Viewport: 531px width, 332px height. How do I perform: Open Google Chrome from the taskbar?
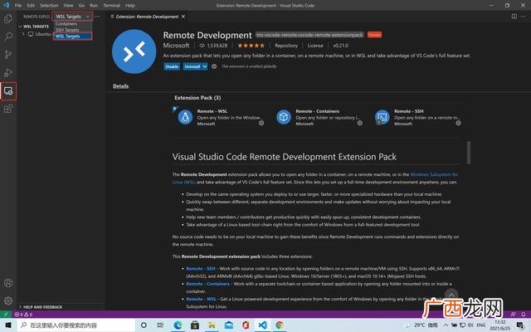[x=280, y=325]
